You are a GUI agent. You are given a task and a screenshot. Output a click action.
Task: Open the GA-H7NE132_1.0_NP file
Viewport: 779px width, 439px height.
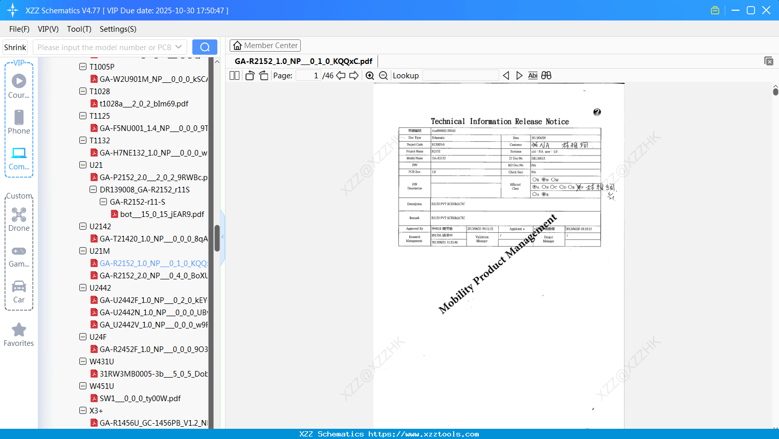153,152
